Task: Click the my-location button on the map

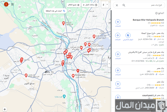Action: [5, 109]
